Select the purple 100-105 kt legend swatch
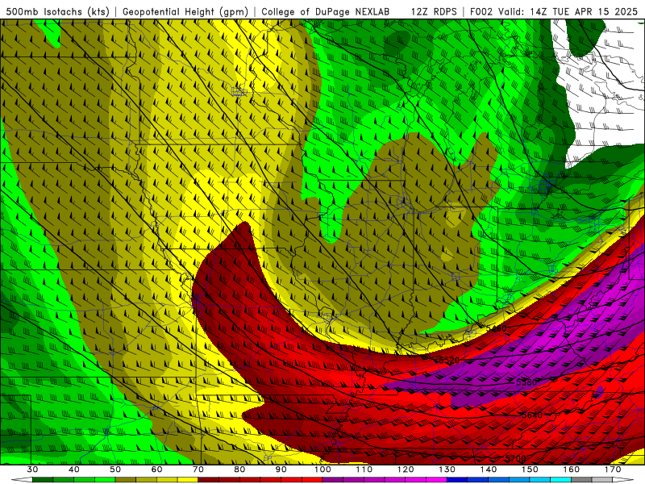This screenshot has width=645, height=484. pyautogui.click(x=333, y=480)
